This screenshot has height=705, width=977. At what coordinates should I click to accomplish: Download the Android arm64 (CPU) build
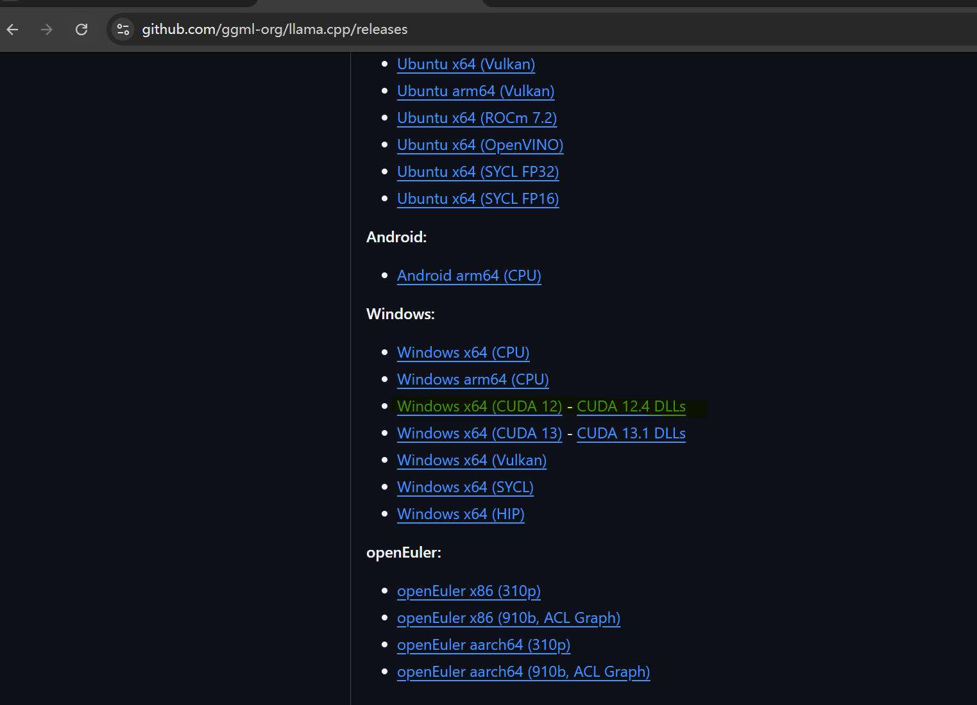pos(469,276)
